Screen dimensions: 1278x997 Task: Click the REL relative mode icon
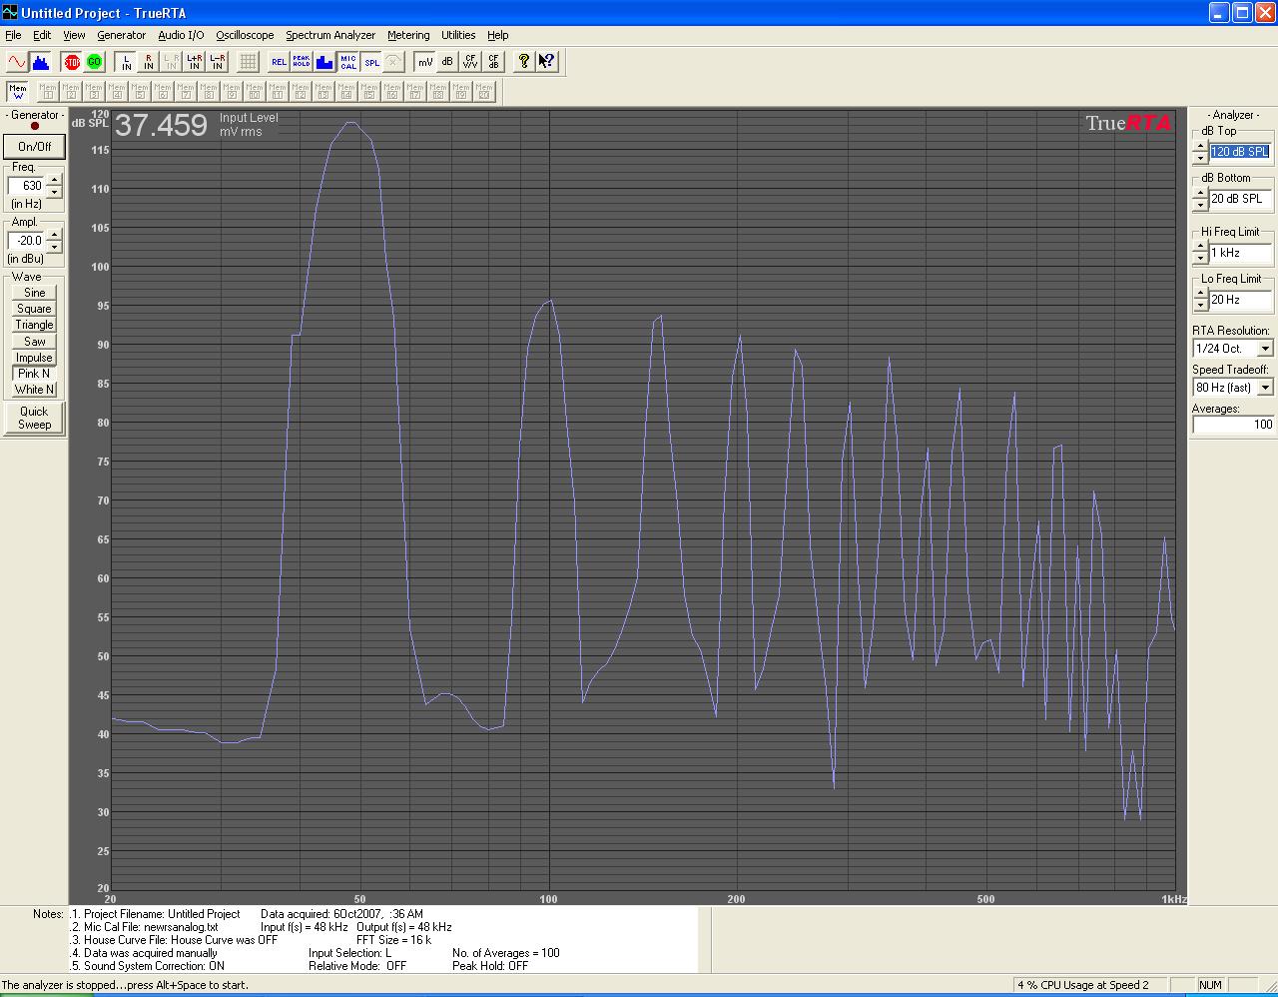(x=279, y=62)
